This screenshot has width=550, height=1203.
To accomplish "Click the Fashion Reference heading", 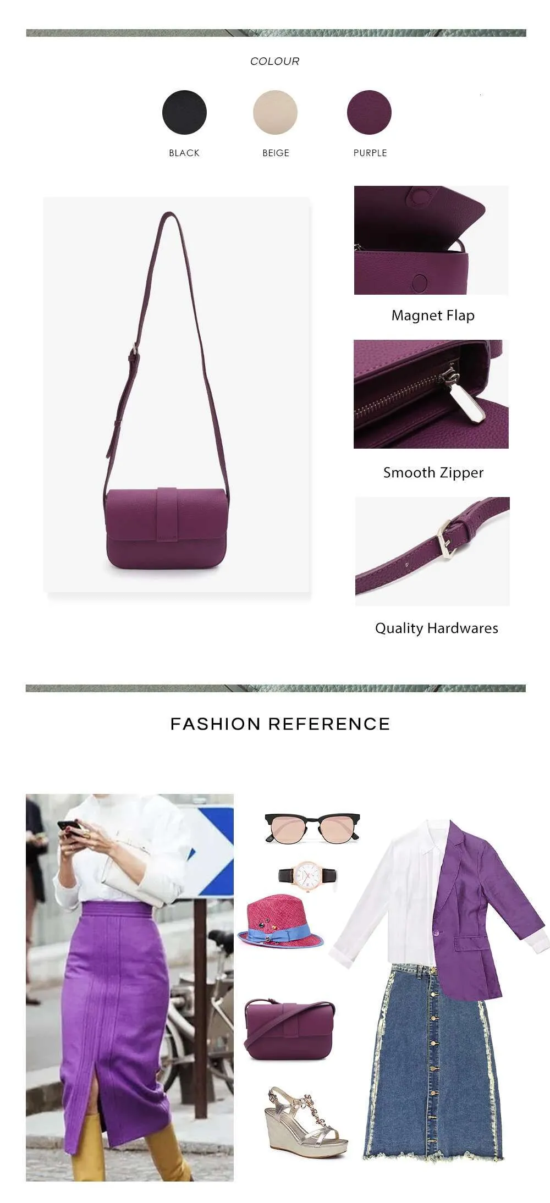I will (280, 724).
